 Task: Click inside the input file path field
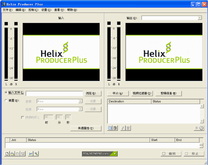point(54,94)
